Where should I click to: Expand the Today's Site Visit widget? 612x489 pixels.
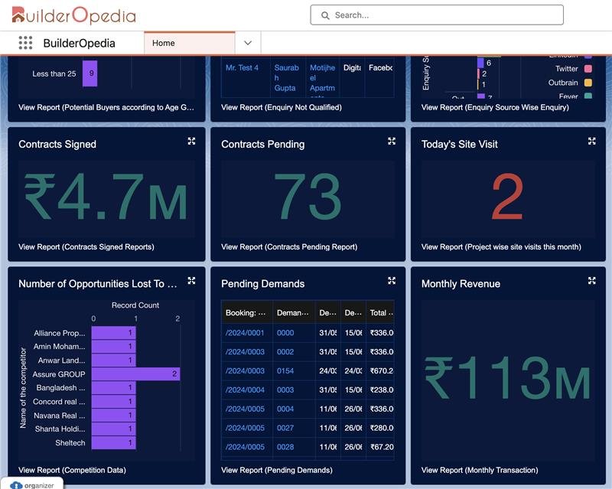point(591,141)
